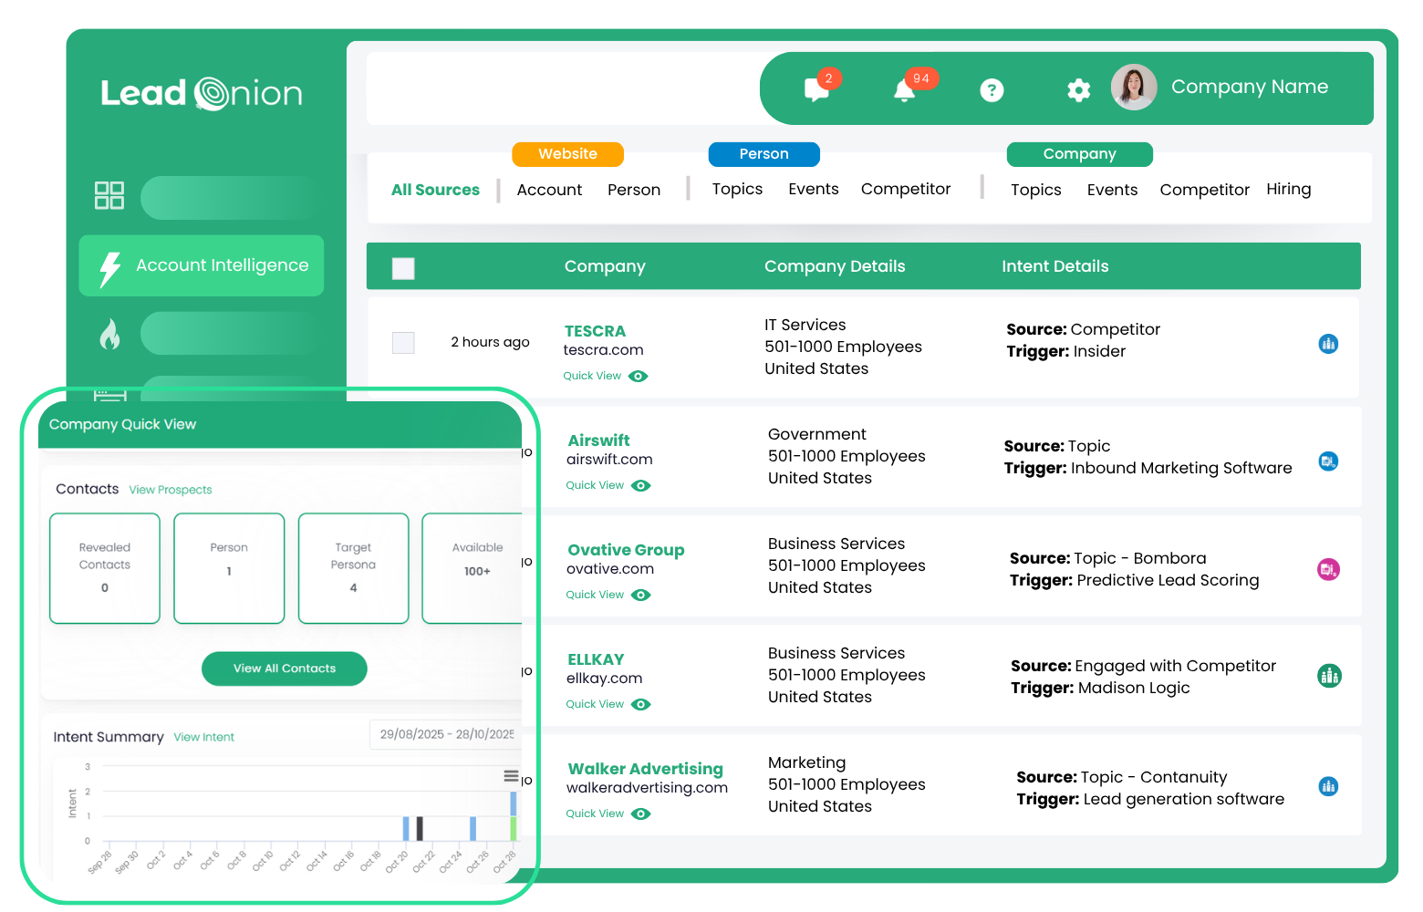Image resolution: width=1423 pixels, height=912 pixels.
Task: Click the View All Contacts button
Action: [284, 668]
